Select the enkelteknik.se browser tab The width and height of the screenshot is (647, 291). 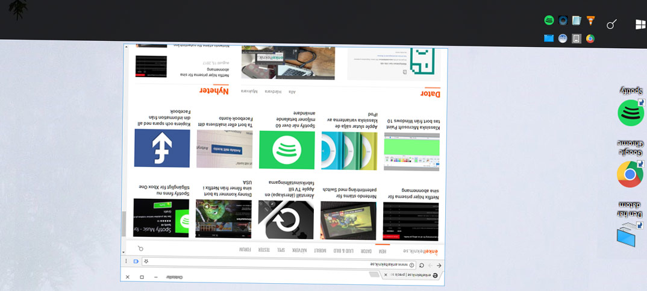click(x=411, y=275)
